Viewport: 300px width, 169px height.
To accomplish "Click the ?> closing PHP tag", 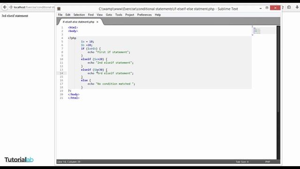I will [x=70, y=91].
